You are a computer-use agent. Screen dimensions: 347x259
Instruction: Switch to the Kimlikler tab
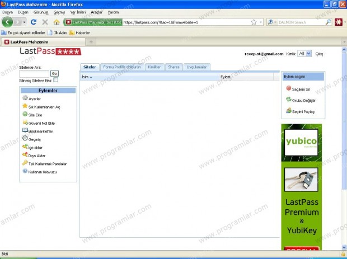[154, 67]
